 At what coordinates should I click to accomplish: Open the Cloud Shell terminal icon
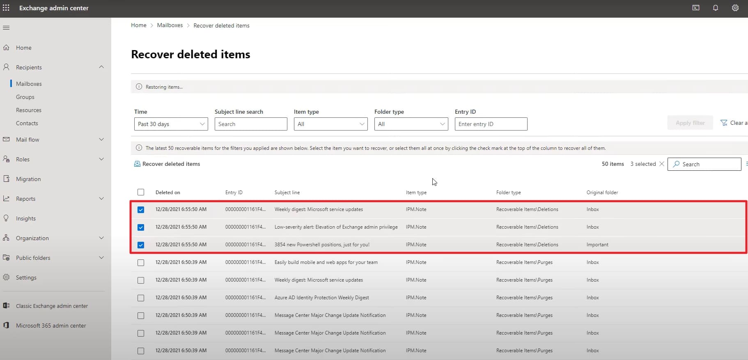[695, 8]
